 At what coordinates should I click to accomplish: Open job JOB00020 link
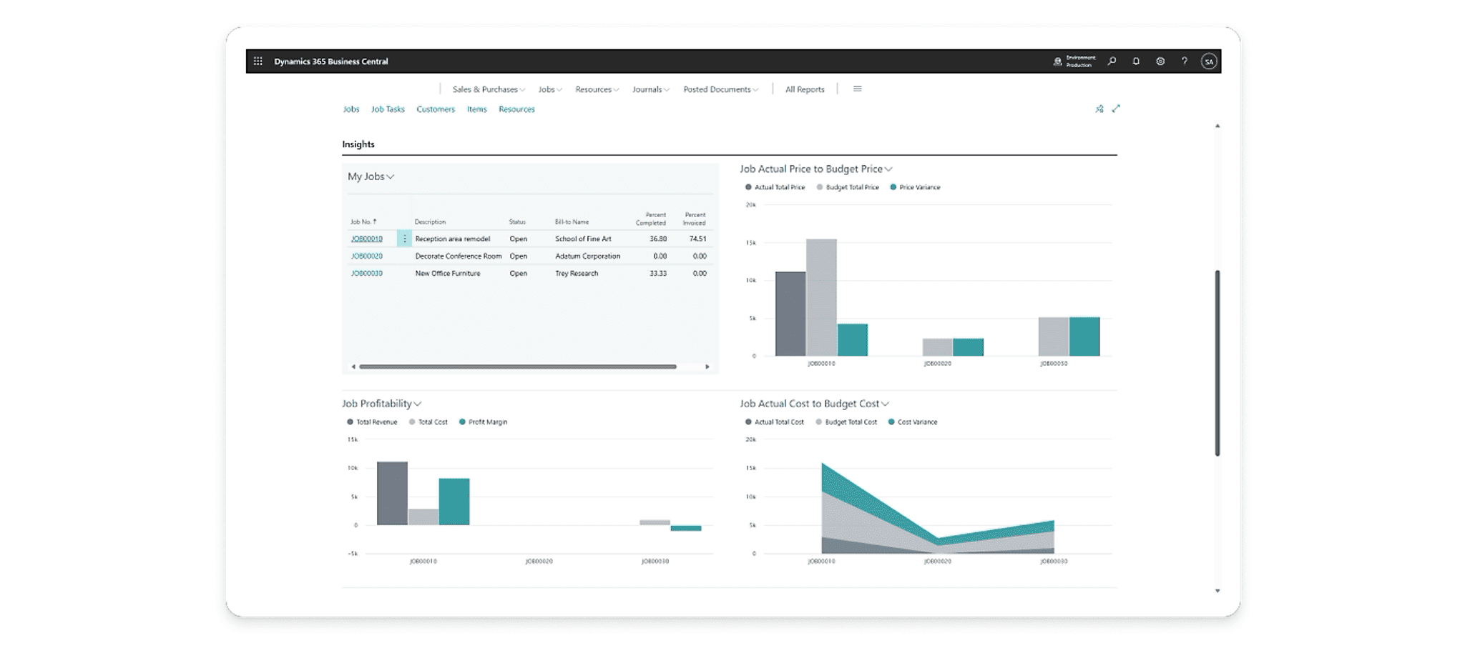367,256
